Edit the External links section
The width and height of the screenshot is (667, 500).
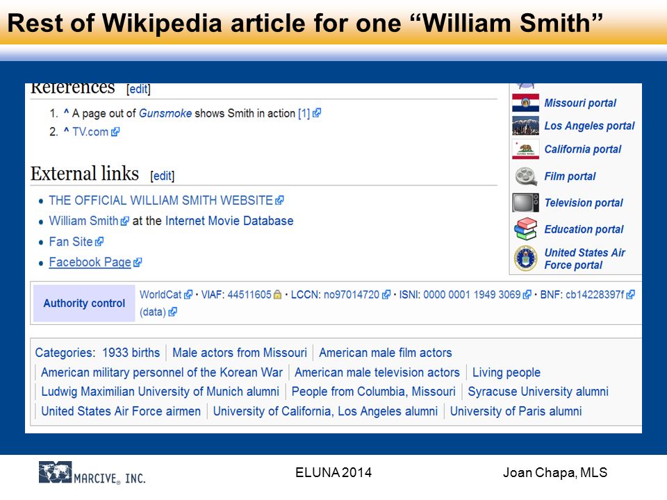(162, 176)
